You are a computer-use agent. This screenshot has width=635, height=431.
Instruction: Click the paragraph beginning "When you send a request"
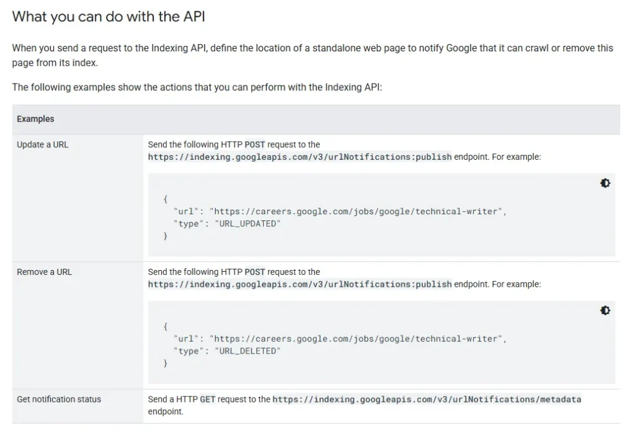tap(312, 55)
